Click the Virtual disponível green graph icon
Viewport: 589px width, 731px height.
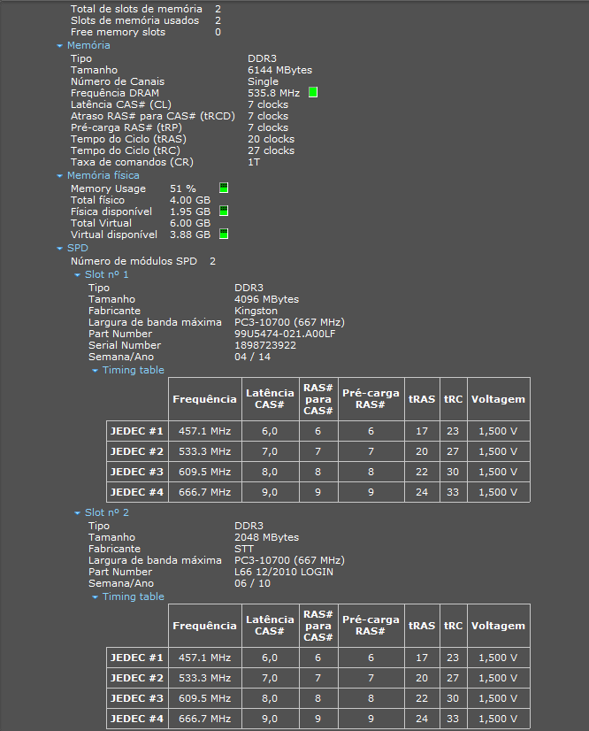pos(224,234)
